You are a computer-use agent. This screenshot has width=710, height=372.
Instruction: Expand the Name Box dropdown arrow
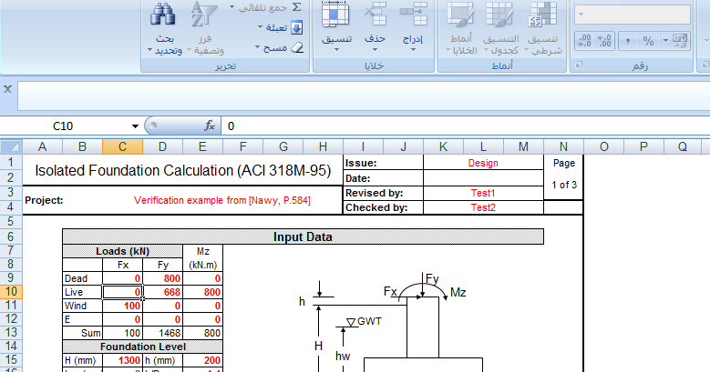135,126
